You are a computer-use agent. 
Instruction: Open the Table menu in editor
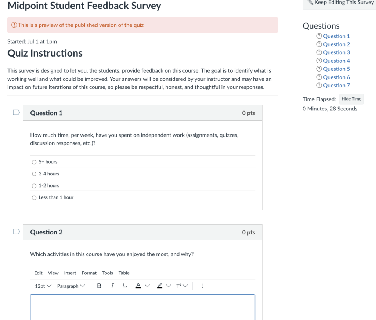coord(124,273)
